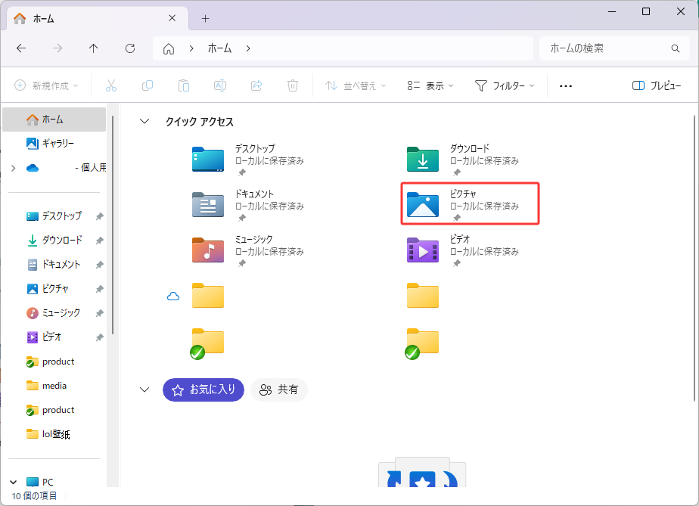Paste using the clipboard toolbar icon
Screen dimensions: 699x506
(184, 85)
